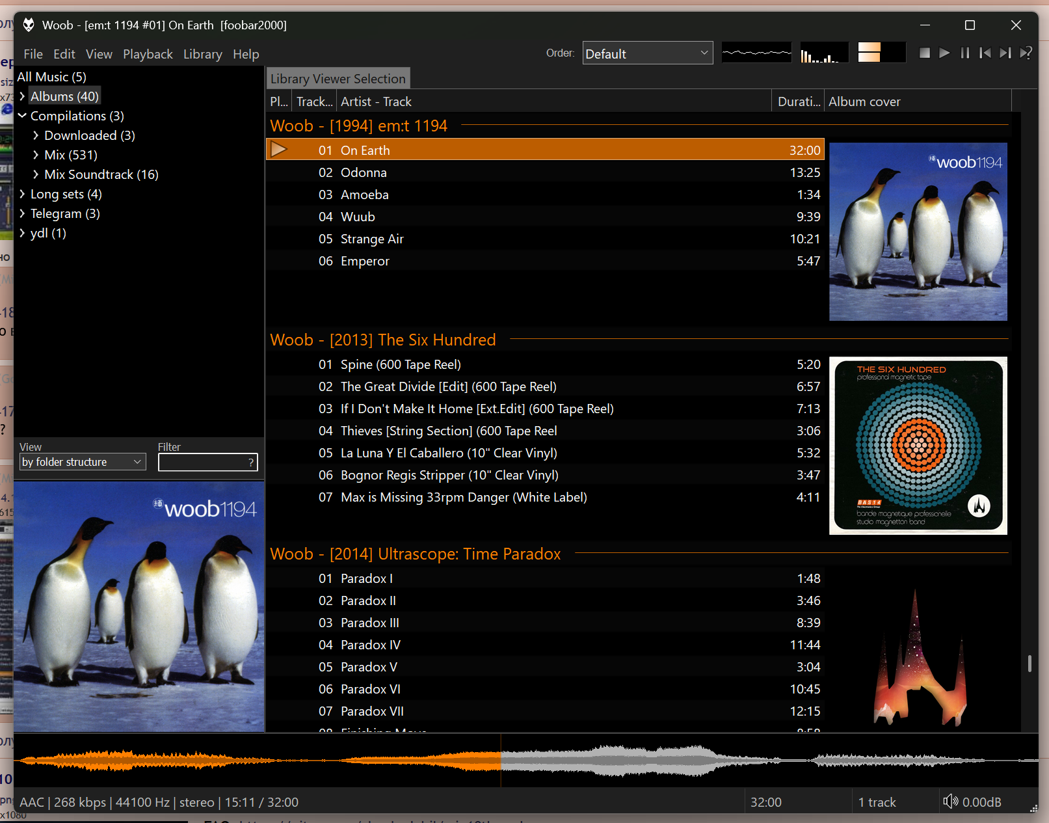
Task: Click the filter help question mark
Action: point(251,463)
